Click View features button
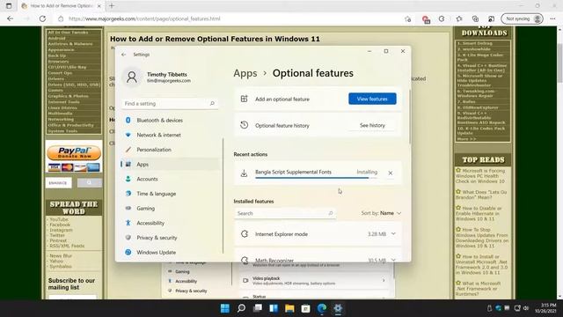 372,99
